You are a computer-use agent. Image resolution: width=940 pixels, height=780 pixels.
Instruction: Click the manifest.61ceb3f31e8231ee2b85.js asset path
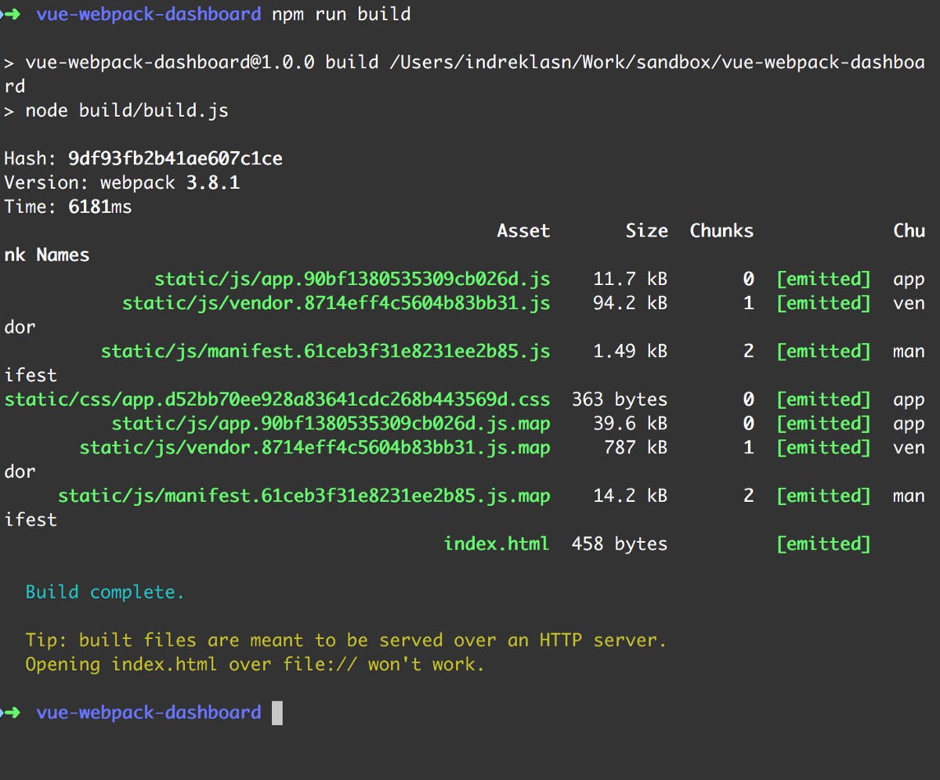(x=325, y=352)
